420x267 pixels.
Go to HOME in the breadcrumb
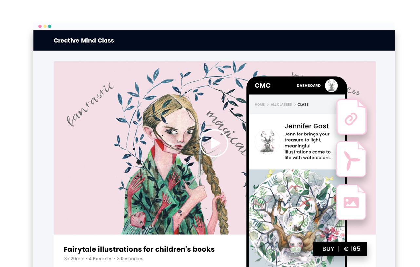[259, 105]
